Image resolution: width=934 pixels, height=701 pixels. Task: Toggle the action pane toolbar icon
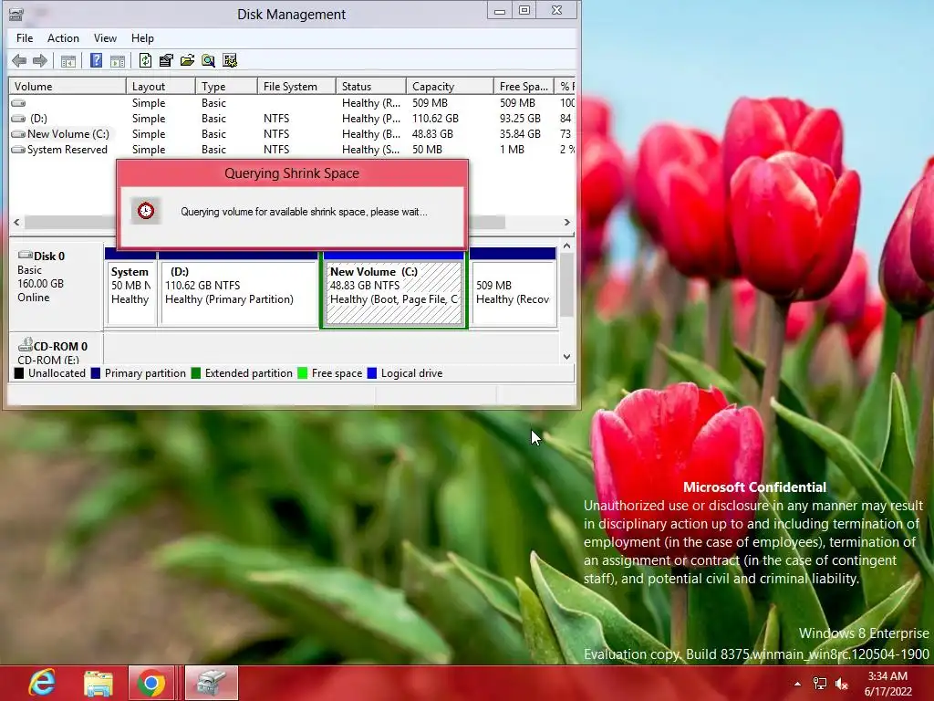(118, 61)
